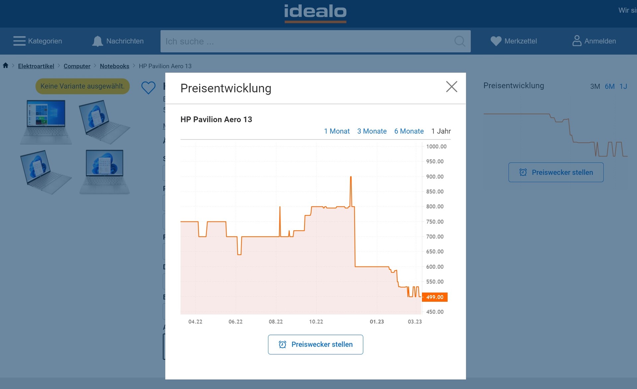
Task: Switch chart to 6 Monate
Action: click(409, 131)
